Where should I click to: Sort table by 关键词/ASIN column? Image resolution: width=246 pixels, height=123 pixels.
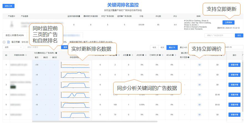click(x=26, y=55)
